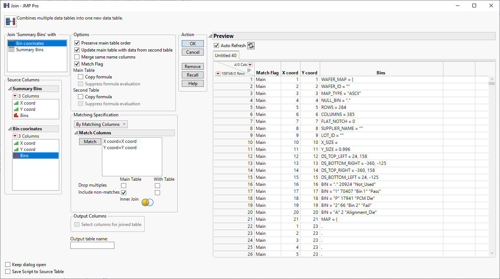Check Keep dialog open
The image size is (500, 279).
(x=8, y=264)
